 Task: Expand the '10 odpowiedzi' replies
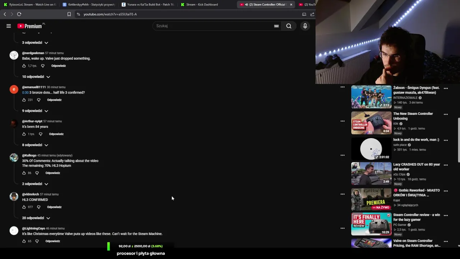pos(36,77)
